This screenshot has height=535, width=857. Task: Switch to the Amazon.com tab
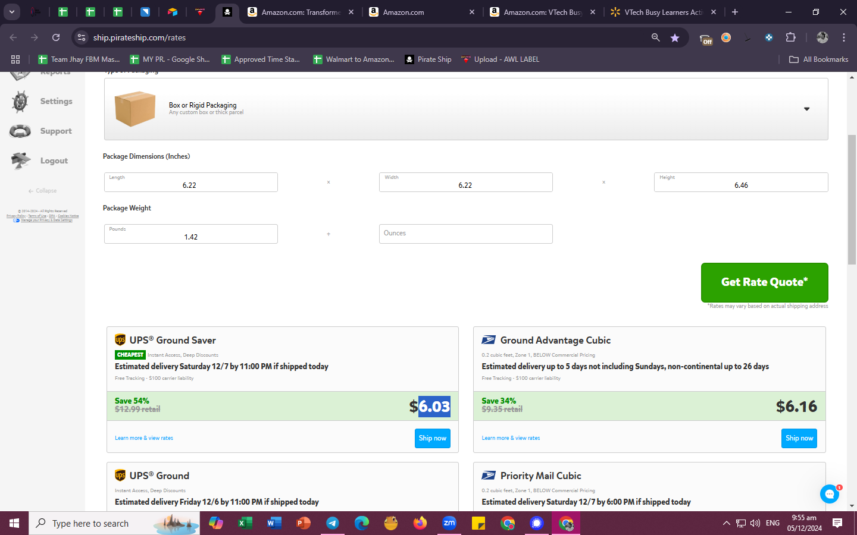tap(422, 12)
